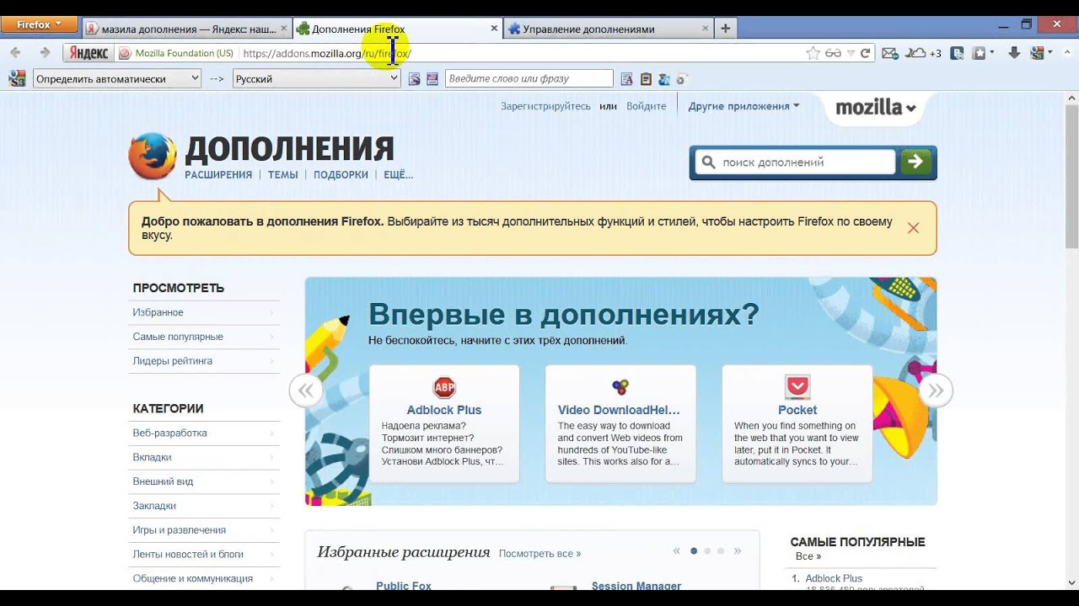Switch to Управление дополнениями tab
1079x606 pixels.
[x=609, y=29]
